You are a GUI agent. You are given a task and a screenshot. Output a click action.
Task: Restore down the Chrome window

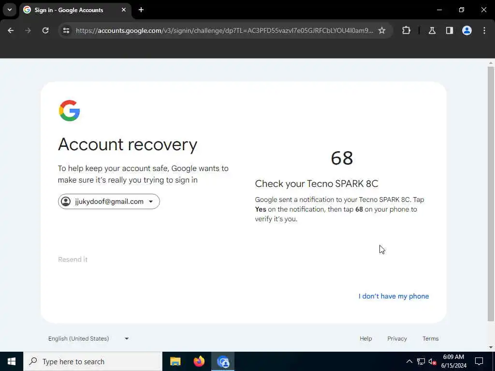[x=462, y=10]
